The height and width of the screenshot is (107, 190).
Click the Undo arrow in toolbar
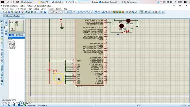coord(96,12)
